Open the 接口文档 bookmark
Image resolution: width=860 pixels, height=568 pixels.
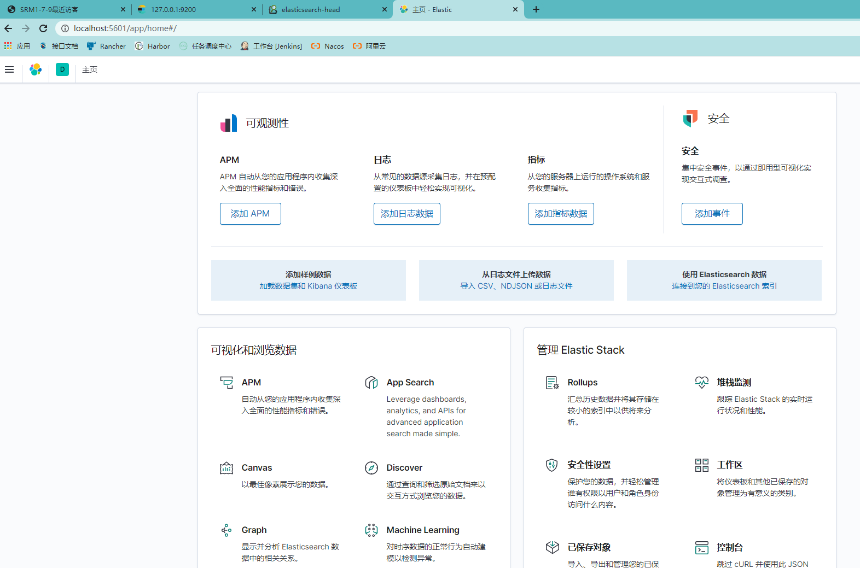pyautogui.click(x=59, y=46)
